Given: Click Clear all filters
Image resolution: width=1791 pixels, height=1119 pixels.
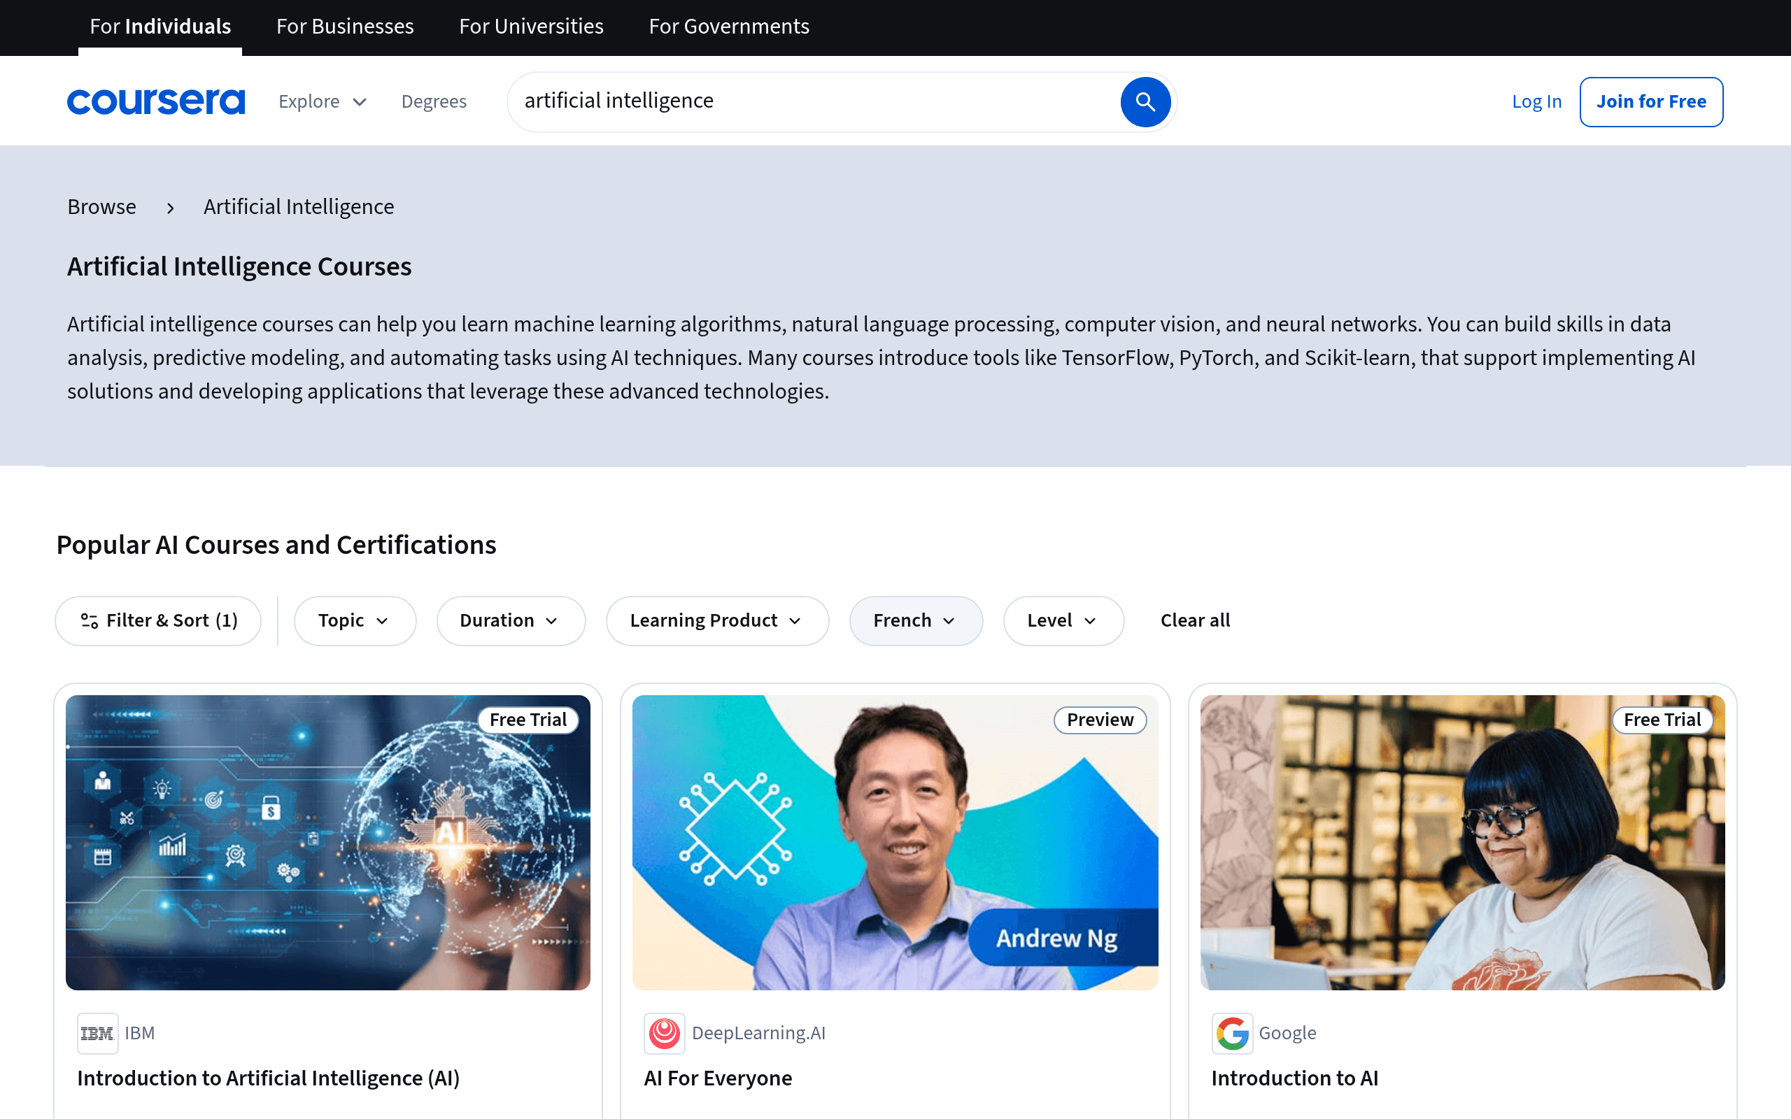Looking at the screenshot, I should click(x=1195, y=620).
